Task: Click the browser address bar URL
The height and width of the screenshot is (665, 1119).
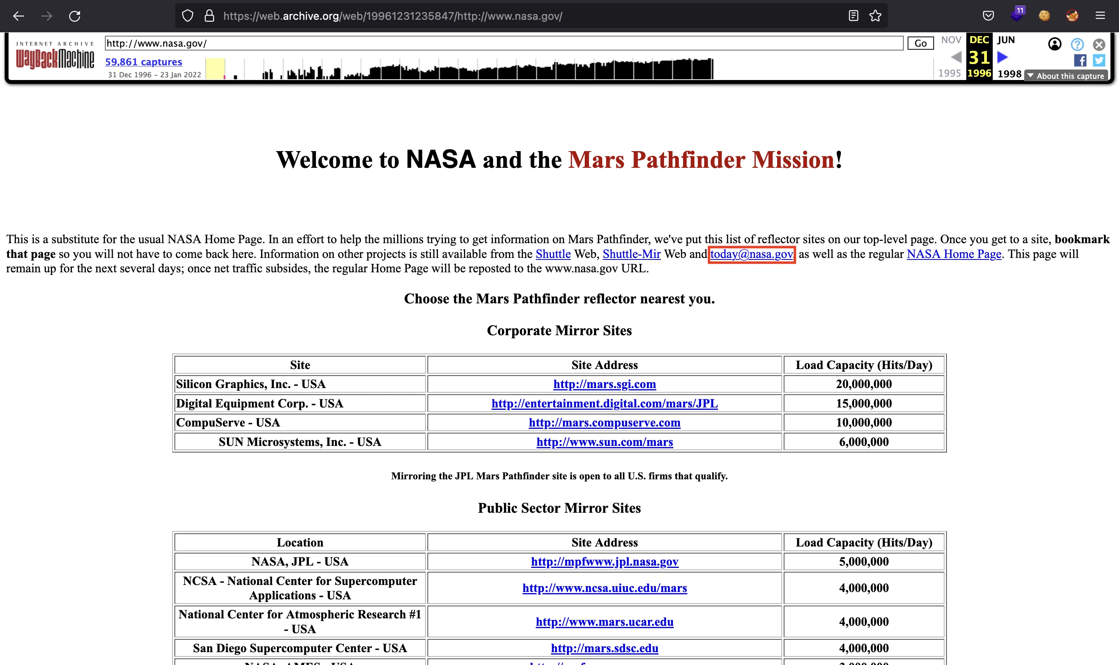Action: tap(392, 16)
